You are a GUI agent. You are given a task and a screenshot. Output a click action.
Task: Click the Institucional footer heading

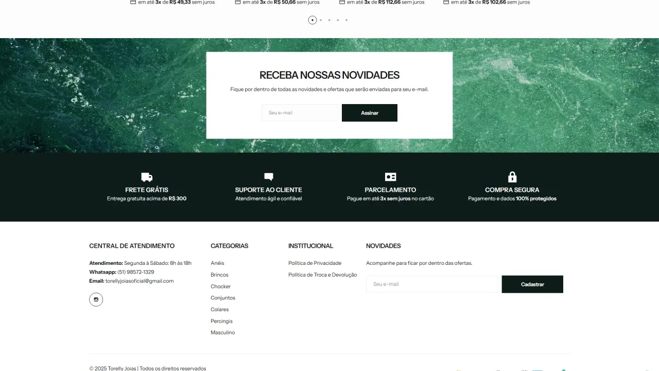311,246
